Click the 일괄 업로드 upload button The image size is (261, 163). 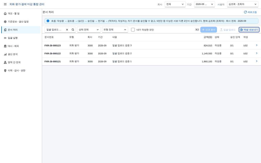228,30
